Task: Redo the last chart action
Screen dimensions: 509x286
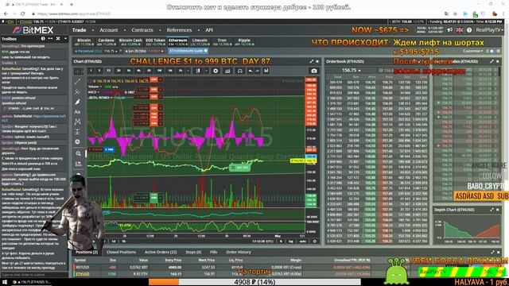Action: coord(258,71)
